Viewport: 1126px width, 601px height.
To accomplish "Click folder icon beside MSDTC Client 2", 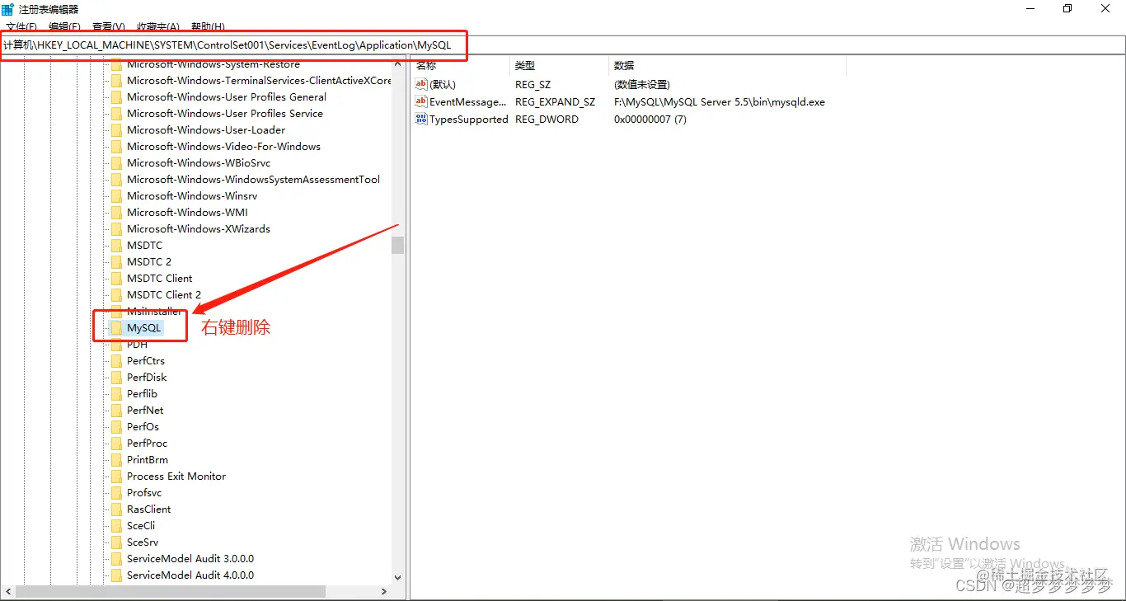I will pos(116,295).
